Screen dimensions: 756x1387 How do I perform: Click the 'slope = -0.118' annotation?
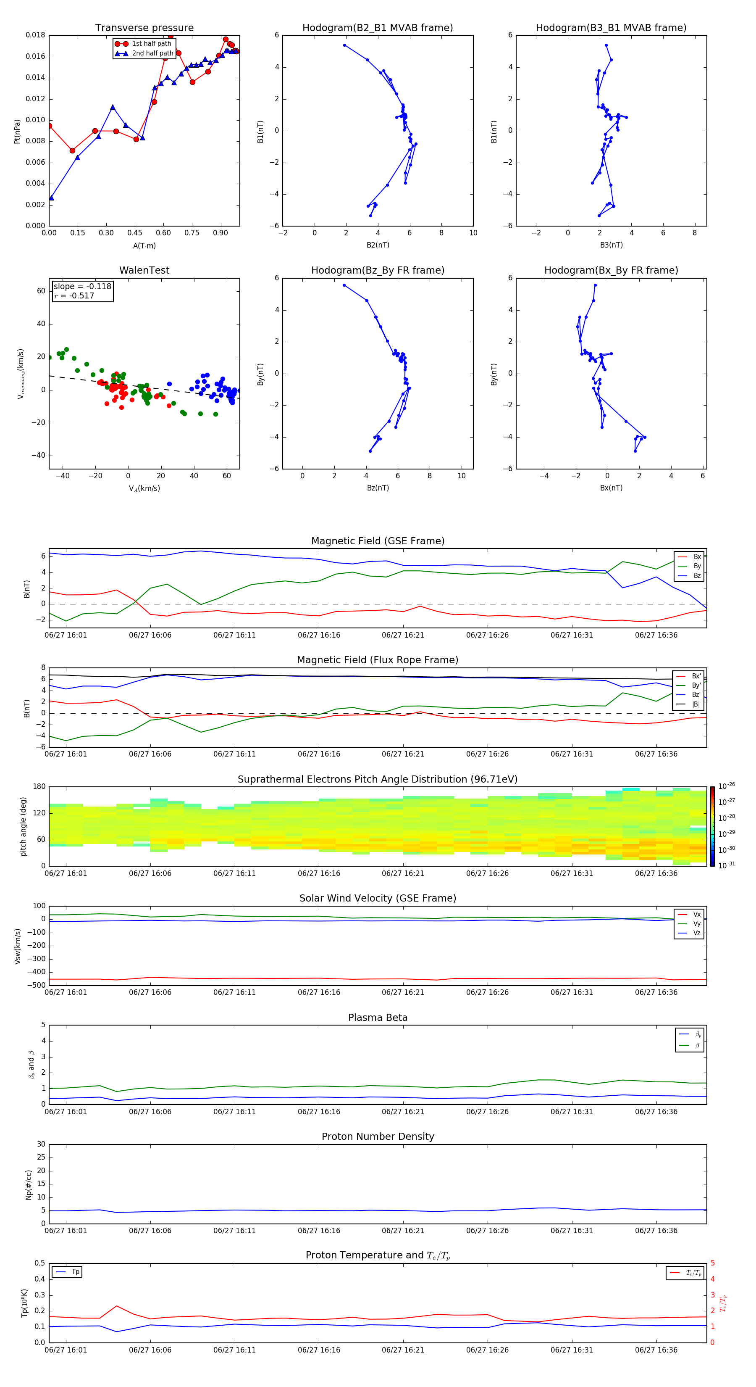pos(82,287)
